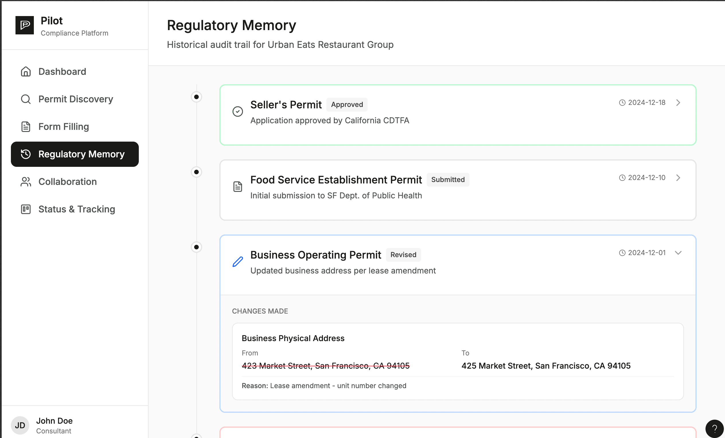Switch to the Collaboration section
The width and height of the screenshot is (725, 438).
(67, 181)
